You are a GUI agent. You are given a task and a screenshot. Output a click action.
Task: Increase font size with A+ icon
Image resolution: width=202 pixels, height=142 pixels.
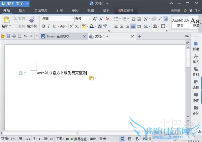pyautogui.click(x=95, y=19)
